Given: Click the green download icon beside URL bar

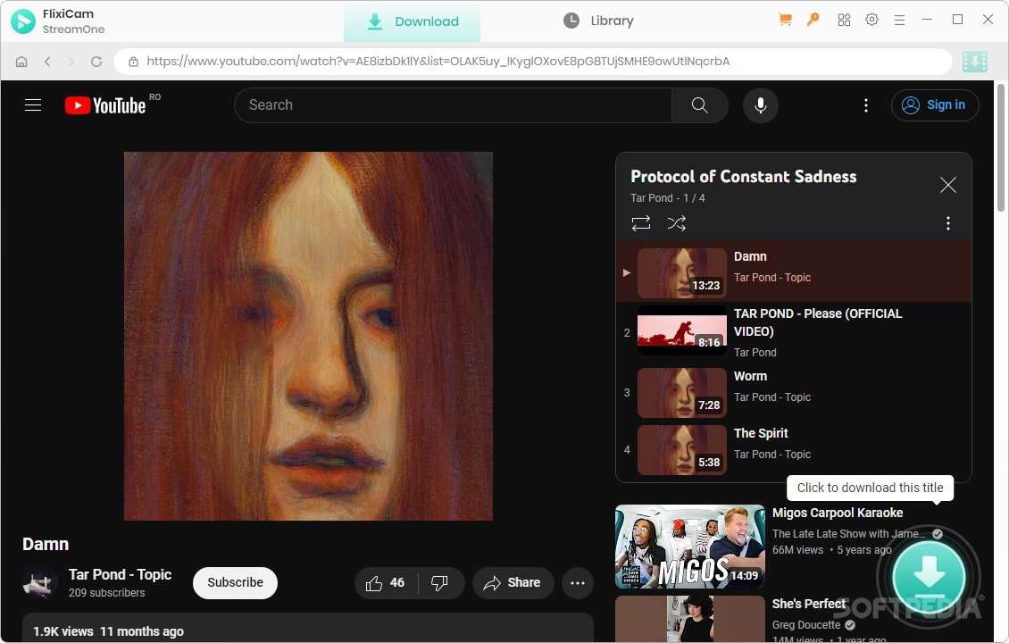Looking at the screenshot, I should pyautogui.click(x=975, y=62).
